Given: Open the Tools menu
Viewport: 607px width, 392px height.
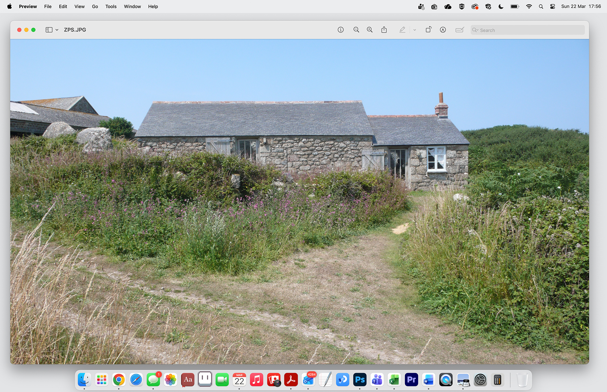Looking at the screenshot, I should point(111,6).
